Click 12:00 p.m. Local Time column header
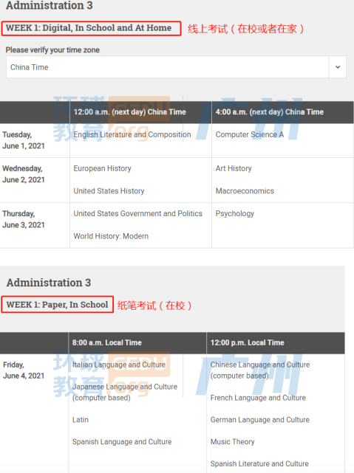 point(248,342)
